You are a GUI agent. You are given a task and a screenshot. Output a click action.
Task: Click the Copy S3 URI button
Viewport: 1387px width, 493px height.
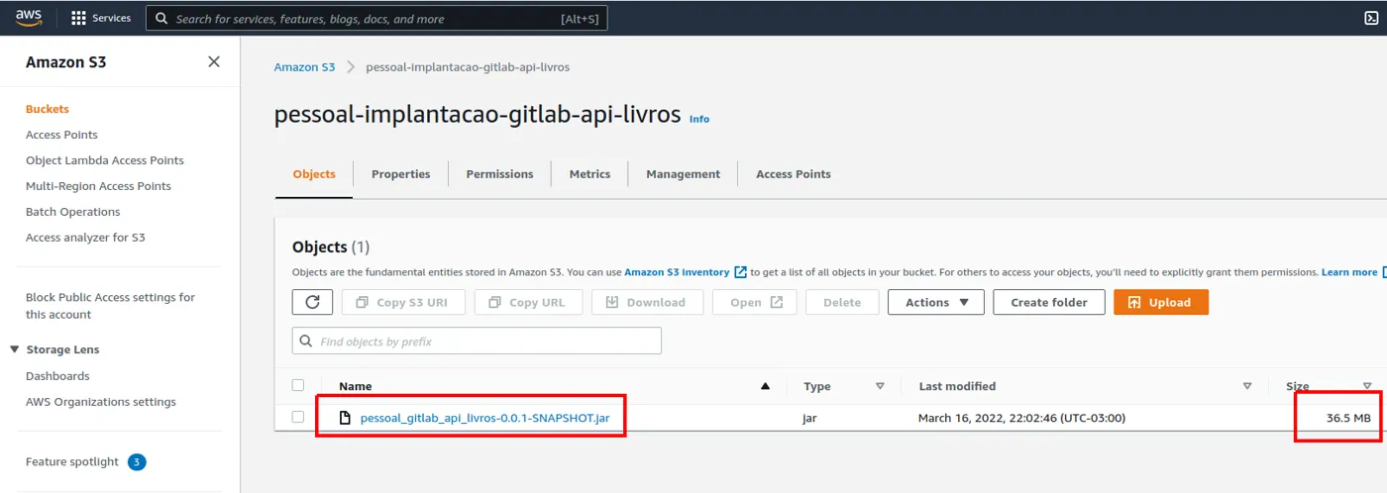[x=403, y=302]
